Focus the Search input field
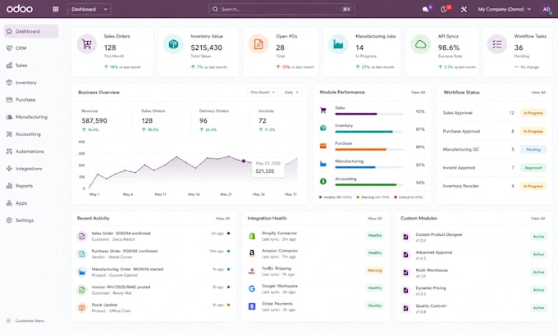This screenshot has width=558, height=335. [281, 9]
